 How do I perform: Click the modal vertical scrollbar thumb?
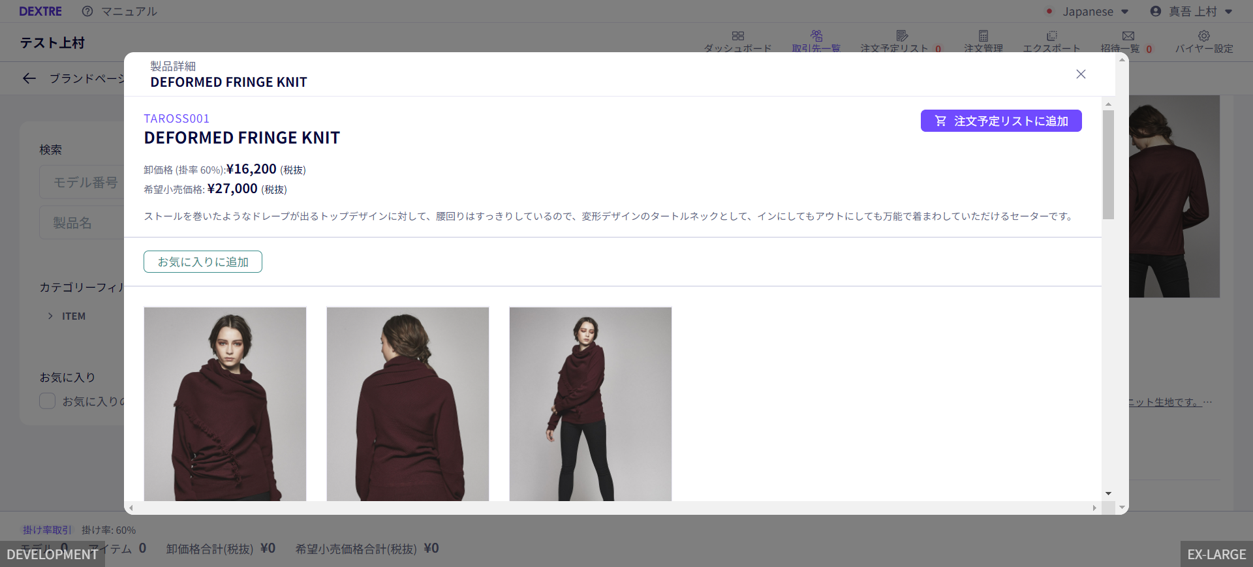[x=1108, y=164]
